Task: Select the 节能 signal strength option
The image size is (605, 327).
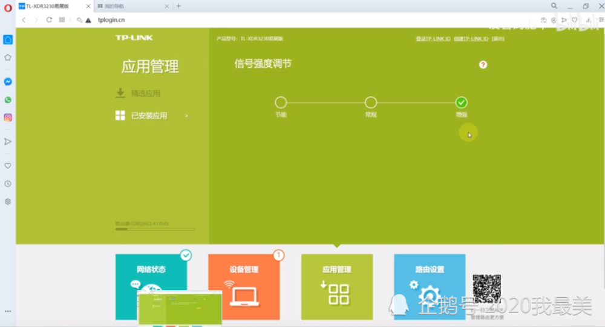Action: click(x=281, y=102)
